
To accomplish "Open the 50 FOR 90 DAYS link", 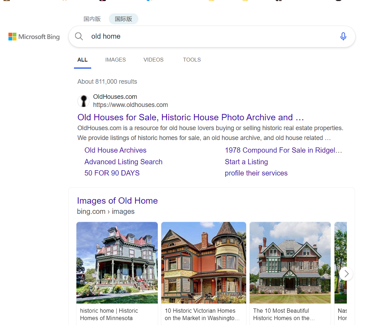I will pos(112,173).
